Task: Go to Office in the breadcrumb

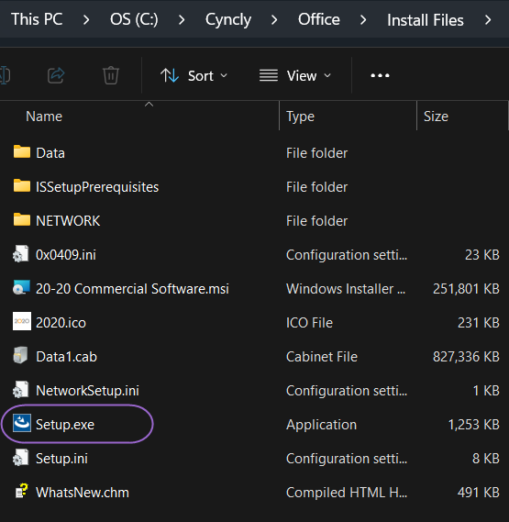Action: 318,19
